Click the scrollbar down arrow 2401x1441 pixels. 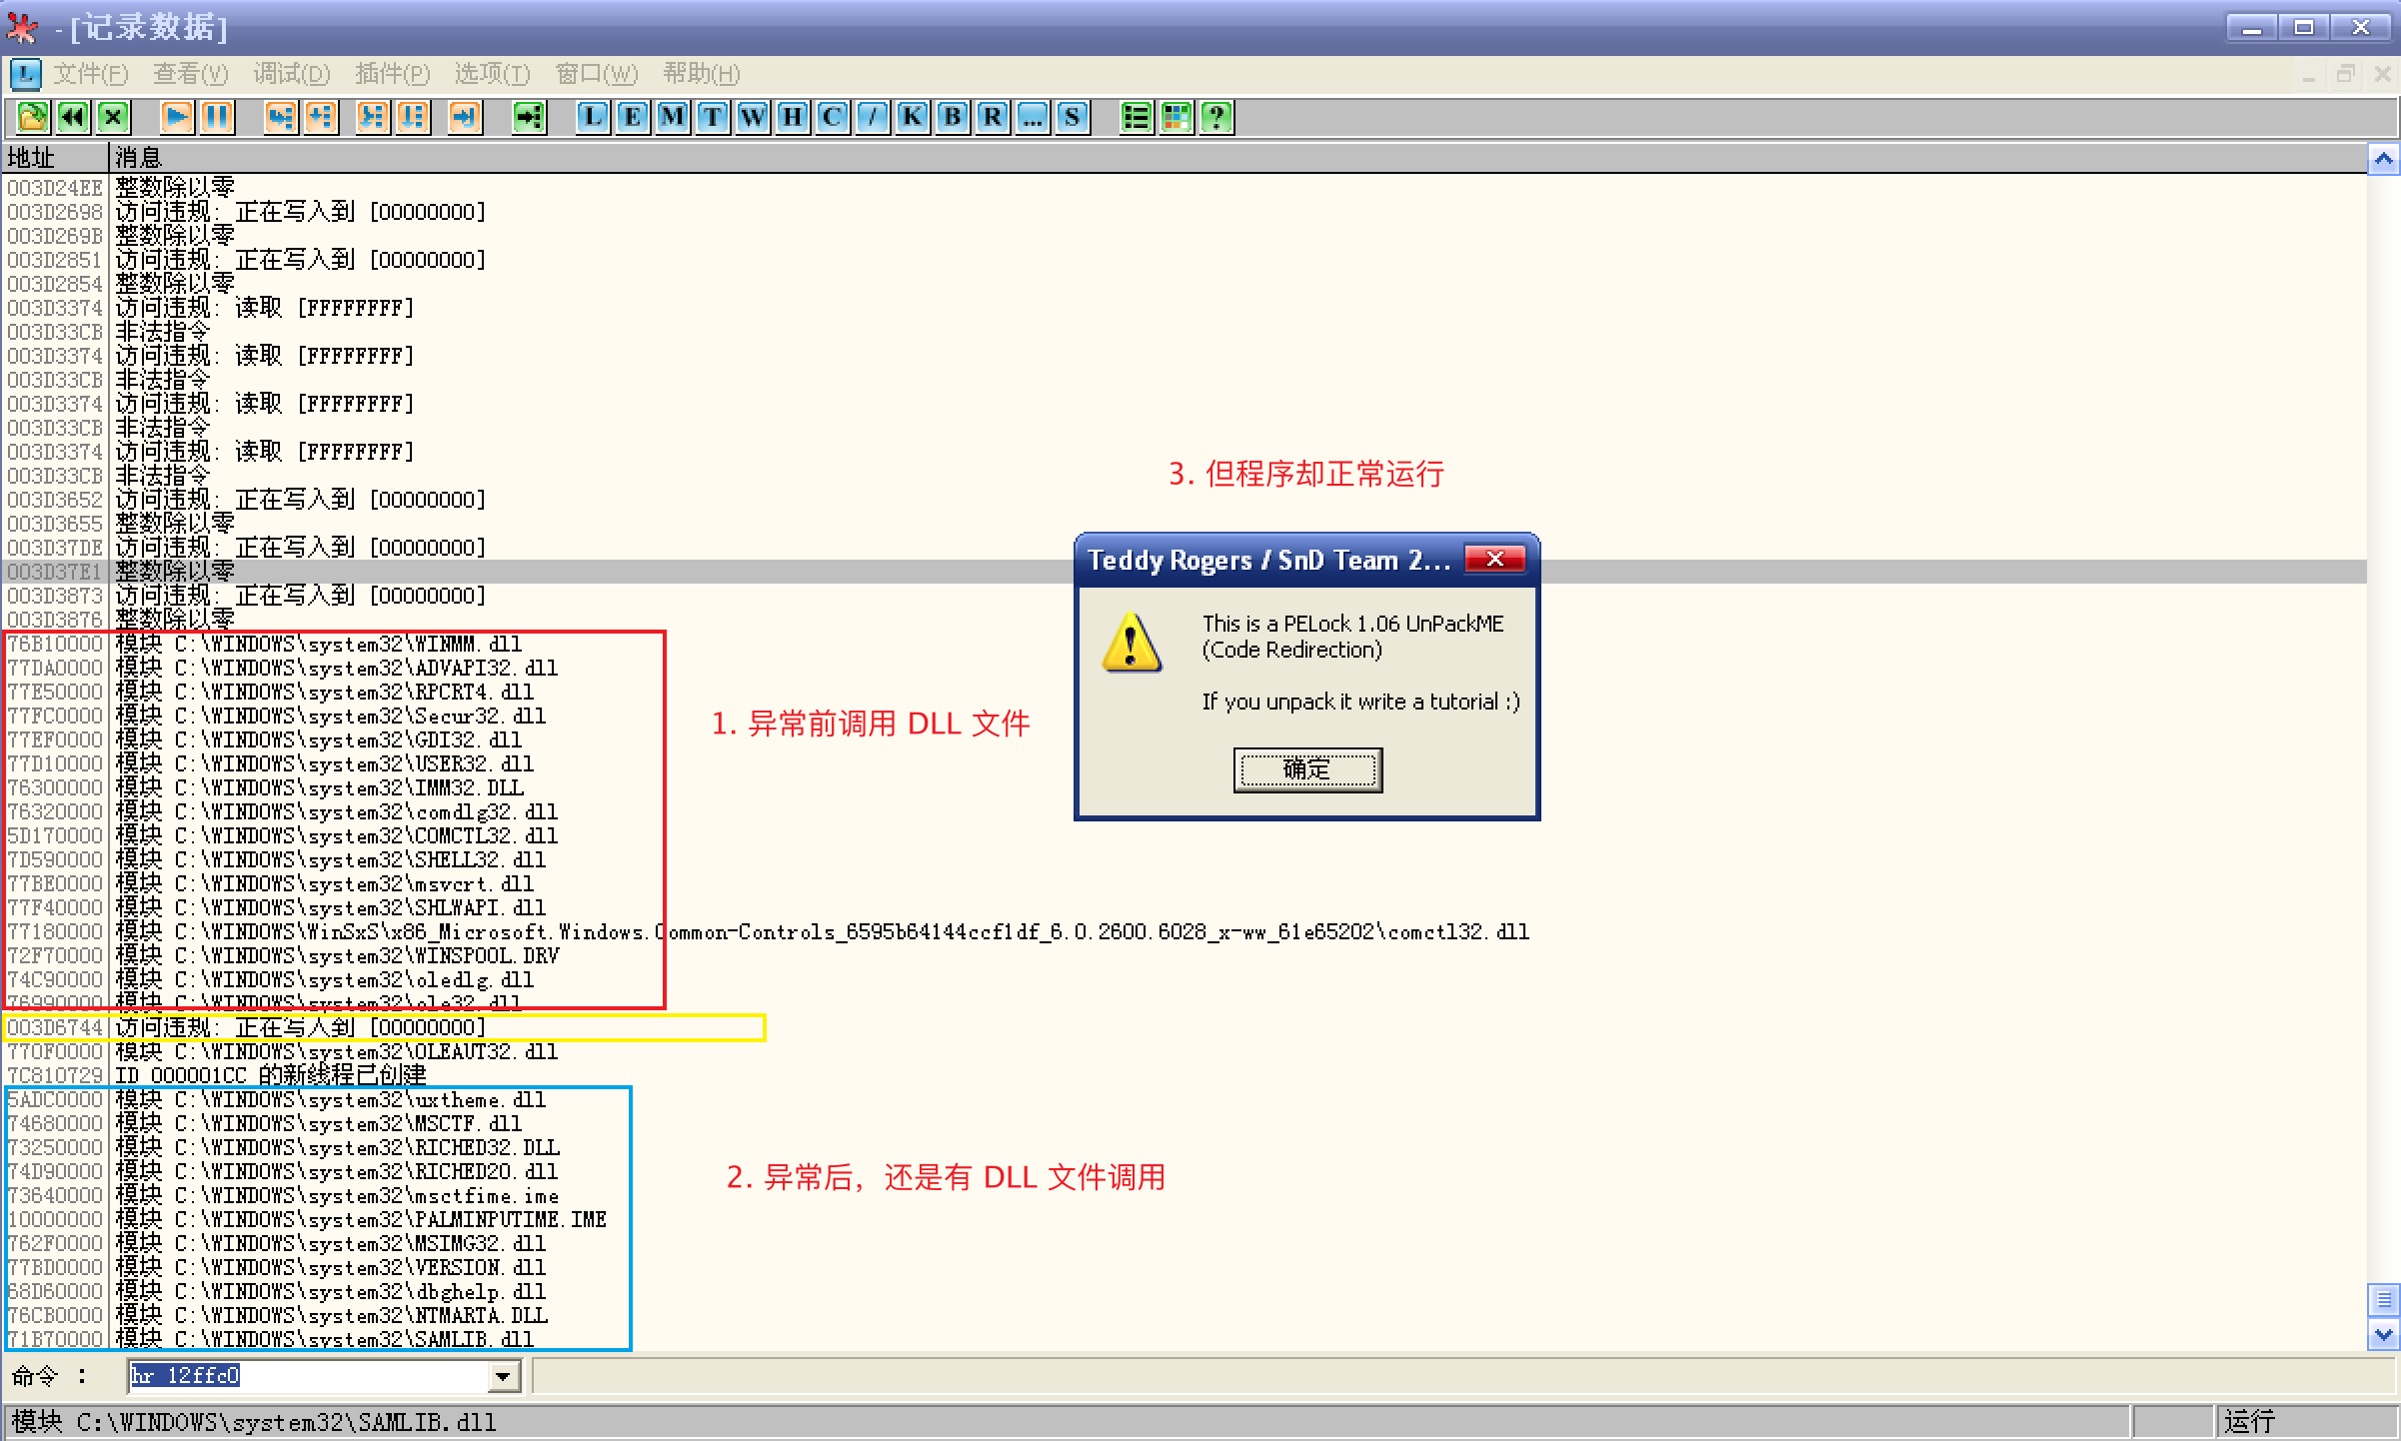pos(2384,1334)
